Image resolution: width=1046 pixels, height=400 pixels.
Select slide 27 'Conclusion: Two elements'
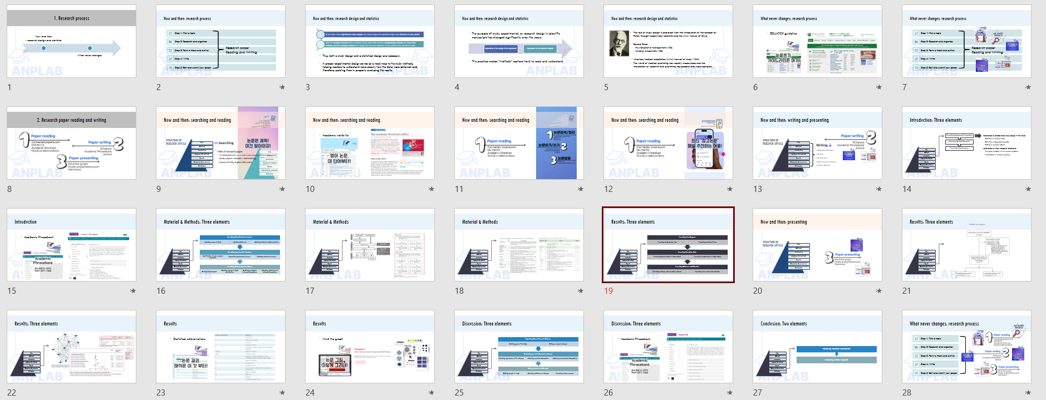(817, 347)
